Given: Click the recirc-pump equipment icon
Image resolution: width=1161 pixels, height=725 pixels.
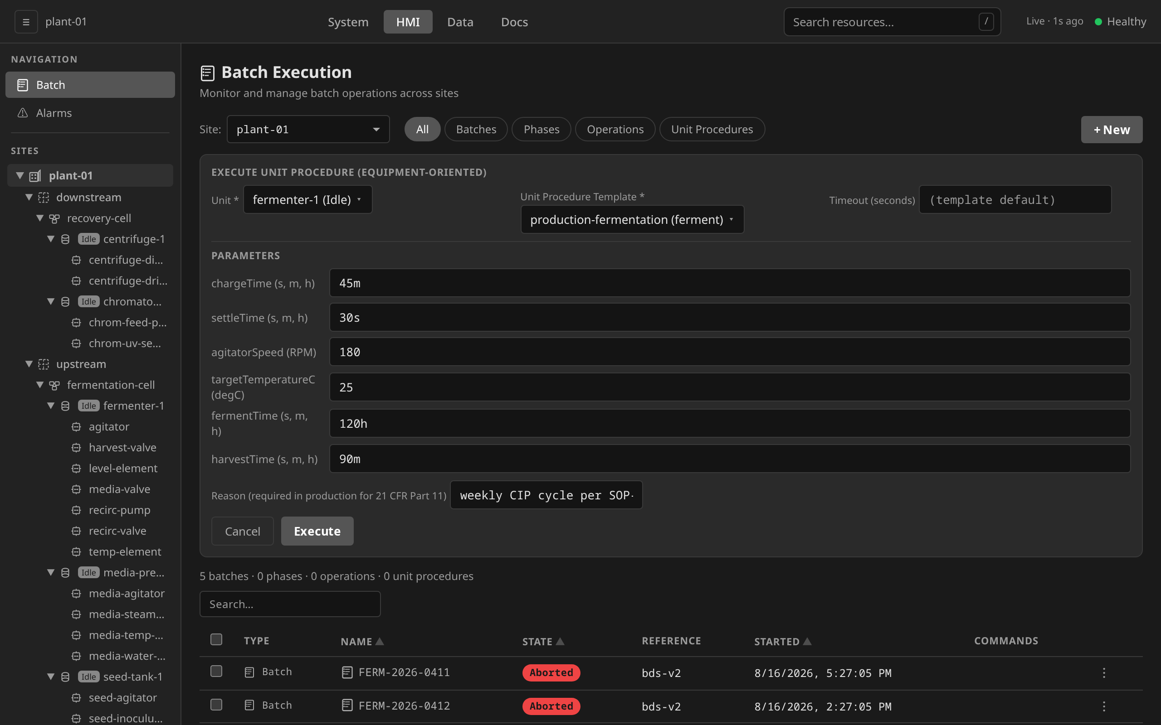Looking at the screenshot, I should [x=76, y=510].
